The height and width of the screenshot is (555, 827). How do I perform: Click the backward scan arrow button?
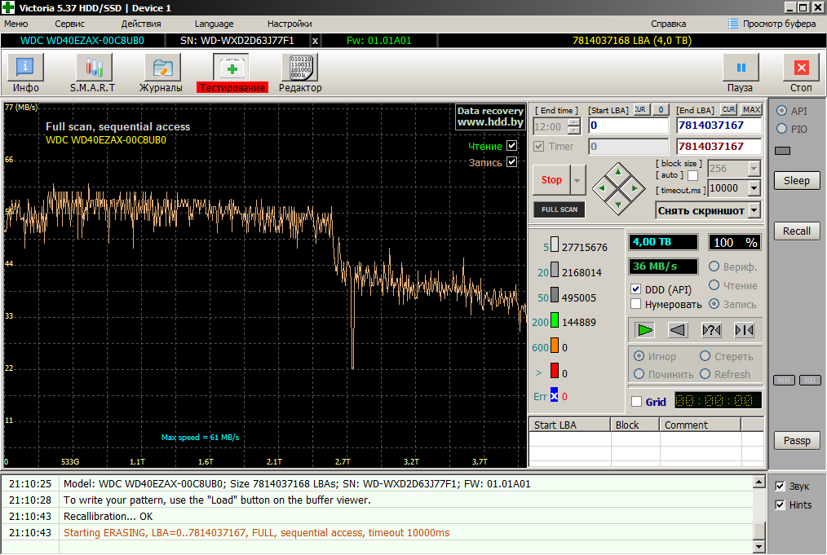click(678, 330)
